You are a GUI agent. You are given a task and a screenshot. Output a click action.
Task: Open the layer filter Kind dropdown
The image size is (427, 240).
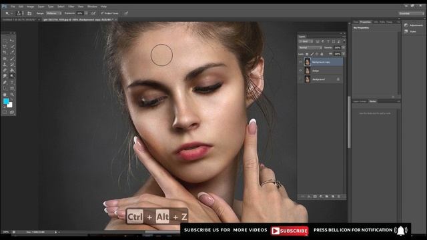click(x=306, y=41)
